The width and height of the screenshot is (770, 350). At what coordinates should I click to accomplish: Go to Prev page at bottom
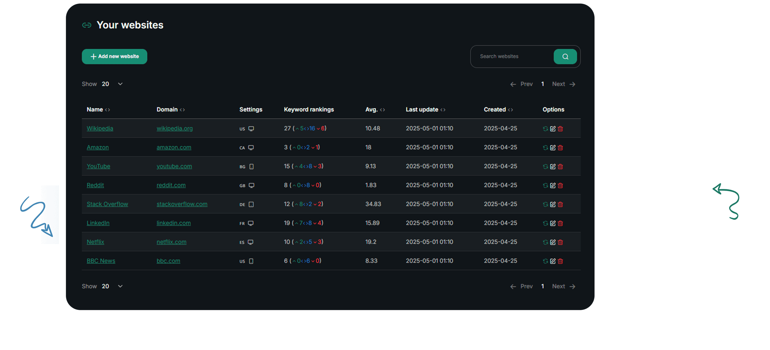tap(521, 286)
